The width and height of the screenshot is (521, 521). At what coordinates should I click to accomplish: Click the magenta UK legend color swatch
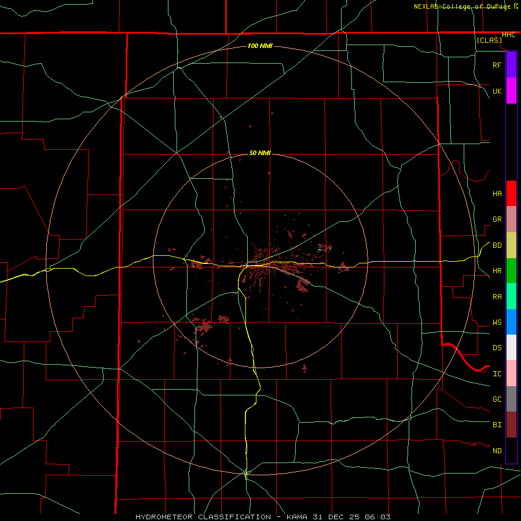coord(511,91)
